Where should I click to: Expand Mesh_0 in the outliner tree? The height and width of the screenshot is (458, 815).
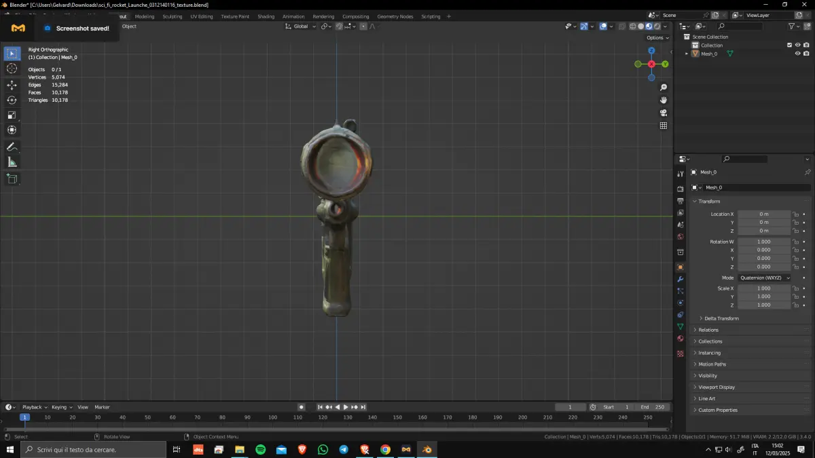(x=687, y=54)
